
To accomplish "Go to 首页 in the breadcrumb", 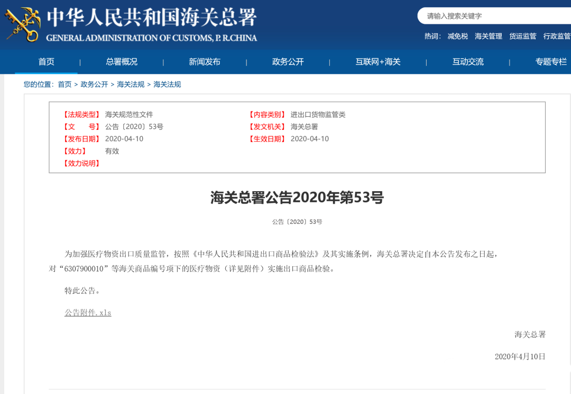I will 65,85.
